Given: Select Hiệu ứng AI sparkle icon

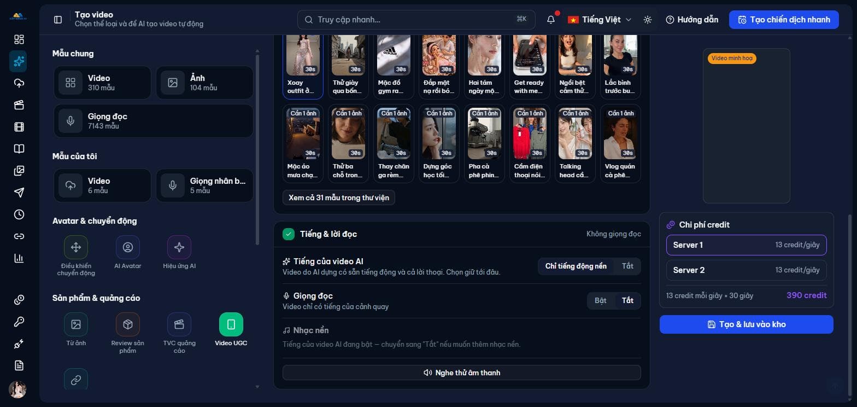Looking at the screenshot, I should click(x=179, y=247).
